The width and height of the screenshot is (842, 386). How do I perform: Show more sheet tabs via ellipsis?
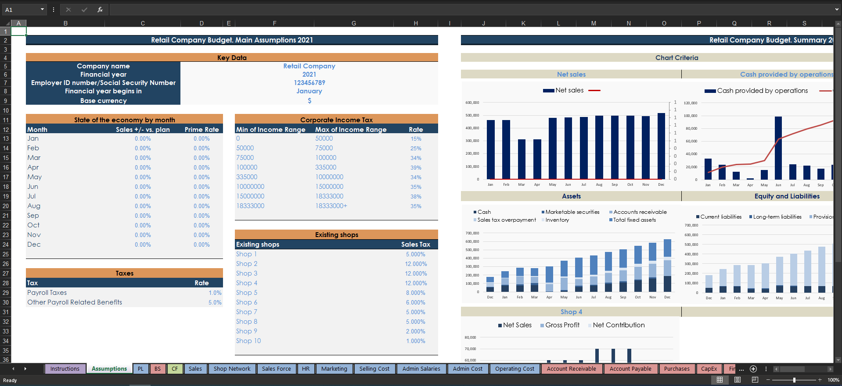tap(741, 369)
